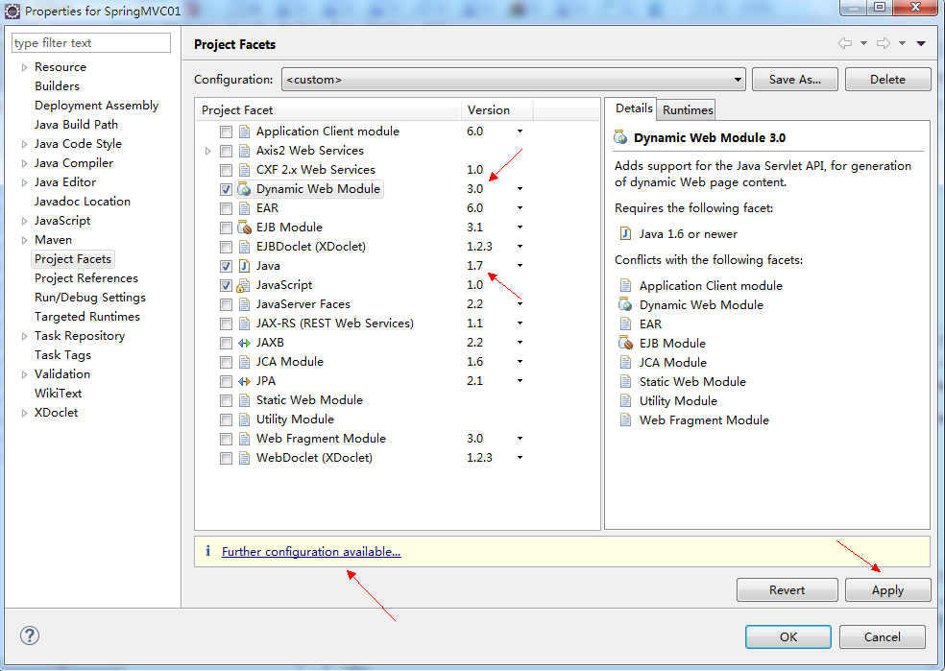Select Task Tags in sidebar
Image resolution: width=945 pixels, height=671 pixels.
point(62,355)
